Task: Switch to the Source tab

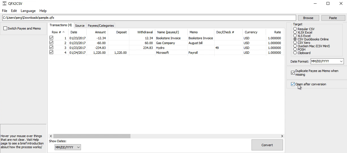Action: coord(80,26)
